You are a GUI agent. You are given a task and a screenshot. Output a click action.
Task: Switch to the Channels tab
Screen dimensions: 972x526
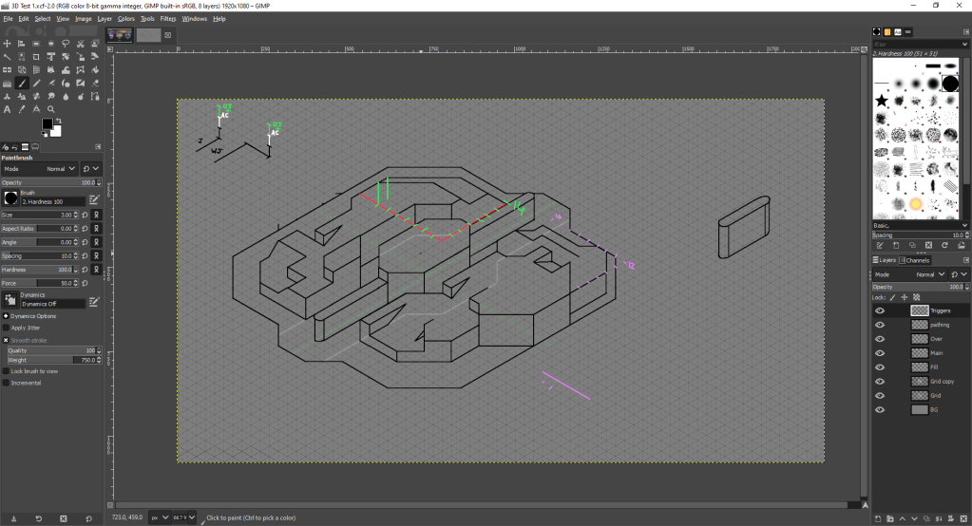[917, 260]
